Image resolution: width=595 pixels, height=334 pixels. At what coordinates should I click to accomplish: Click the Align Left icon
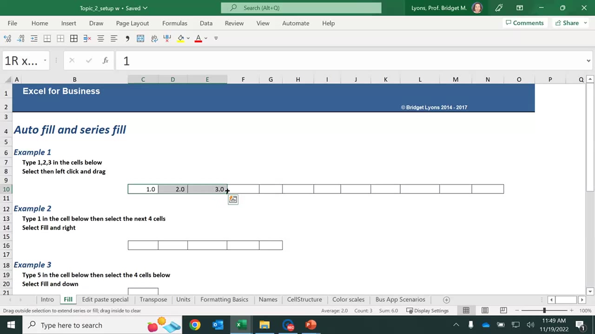[113, 39]
